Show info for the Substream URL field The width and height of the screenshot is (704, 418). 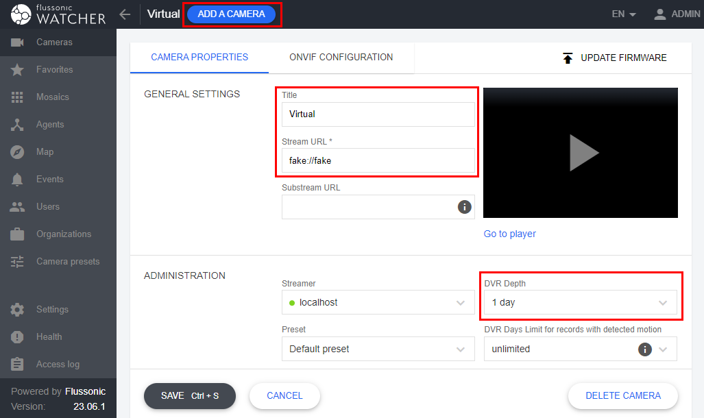click(x=464, y=207)
